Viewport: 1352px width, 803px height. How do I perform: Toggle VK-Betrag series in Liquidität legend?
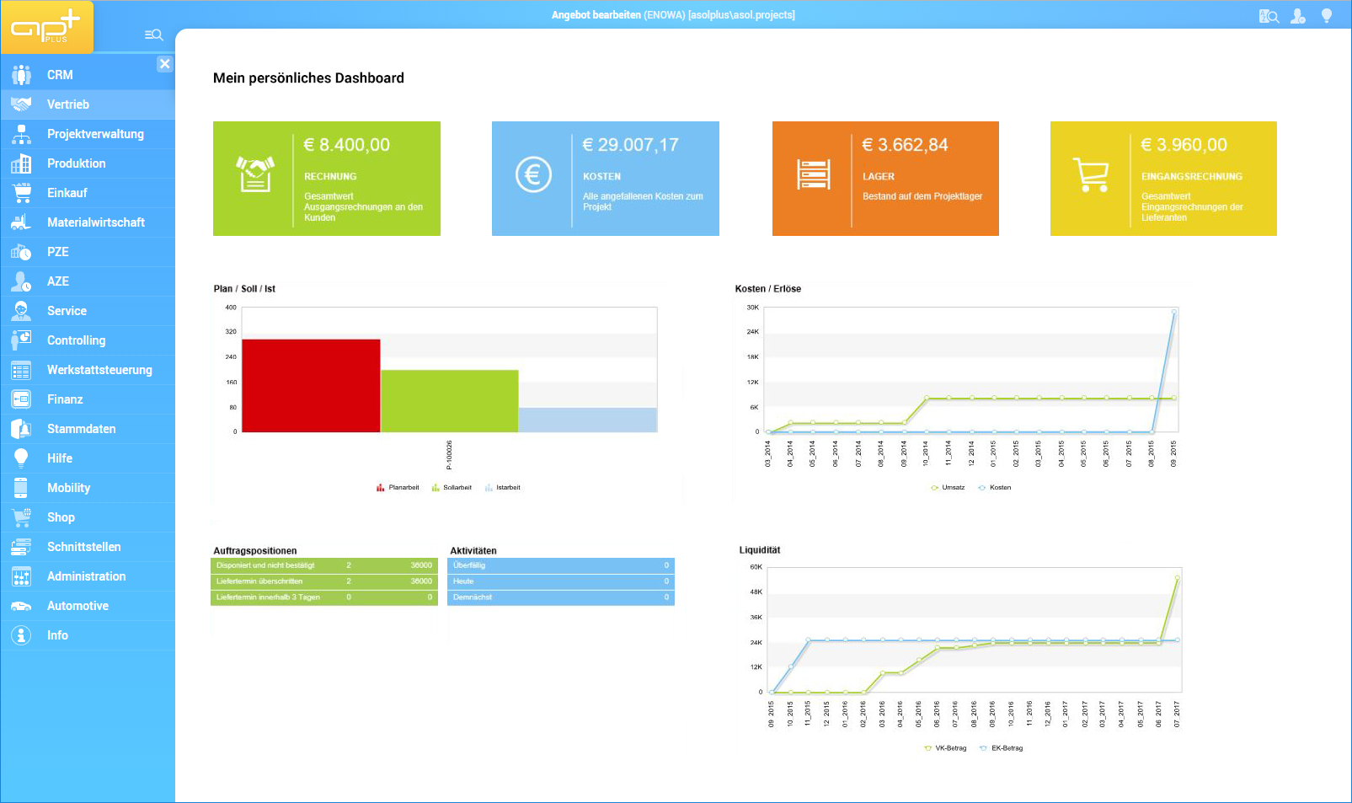(x=945, y=748)
